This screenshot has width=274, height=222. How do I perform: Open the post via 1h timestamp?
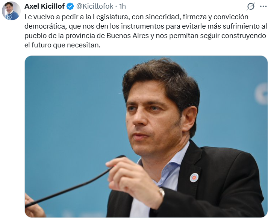[122, 6]
